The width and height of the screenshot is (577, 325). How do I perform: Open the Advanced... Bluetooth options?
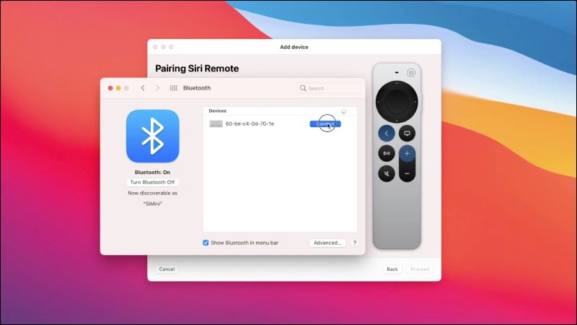[327, 243]
